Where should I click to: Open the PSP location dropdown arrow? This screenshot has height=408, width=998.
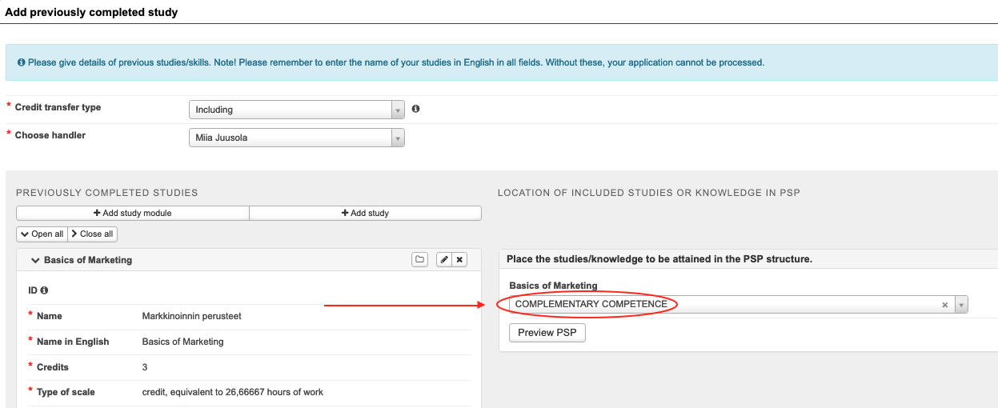[x=961, y=305]
